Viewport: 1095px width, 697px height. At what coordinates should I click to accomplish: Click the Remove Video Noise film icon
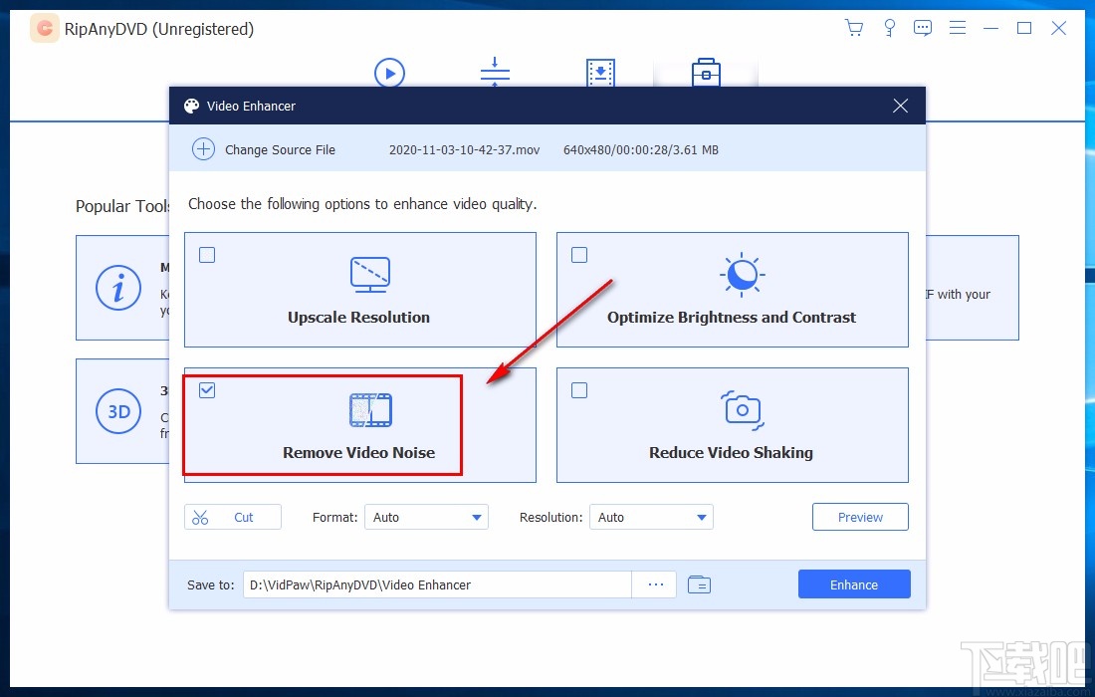(x=370, y=410)
